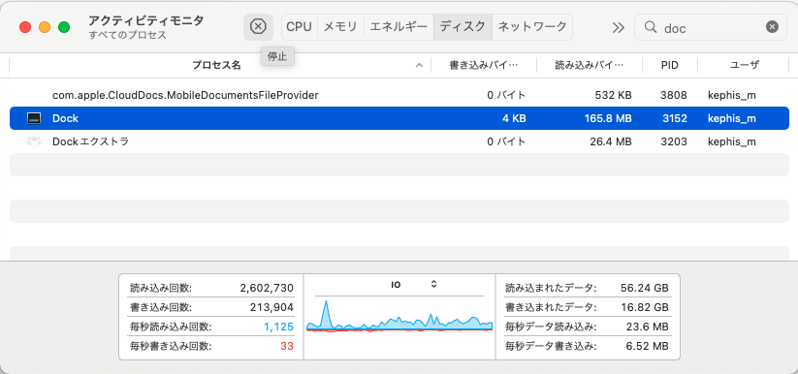Screen dimensions: 798x374
Task: Toggle sort direction arrow on process name
Action: [x=419, y=65]
